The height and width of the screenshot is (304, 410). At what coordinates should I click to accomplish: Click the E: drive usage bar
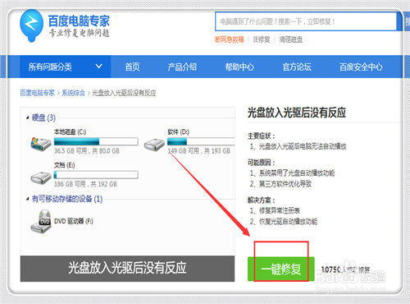click(96, 175)
